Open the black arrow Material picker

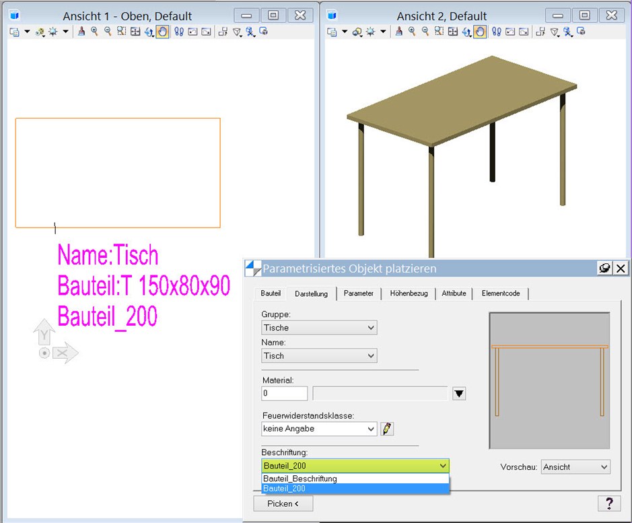pos(459,394)
